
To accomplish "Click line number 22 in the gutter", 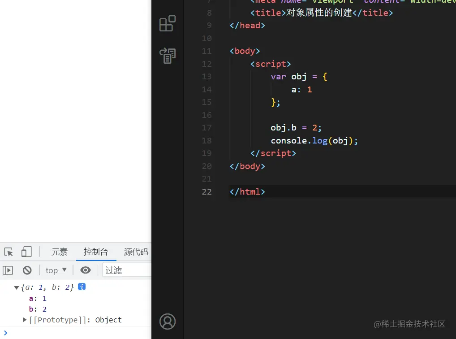I will tap(207, 191).
